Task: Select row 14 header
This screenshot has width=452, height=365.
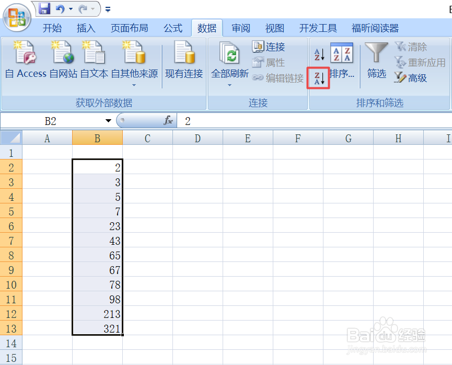Action: tap(11, 343)
